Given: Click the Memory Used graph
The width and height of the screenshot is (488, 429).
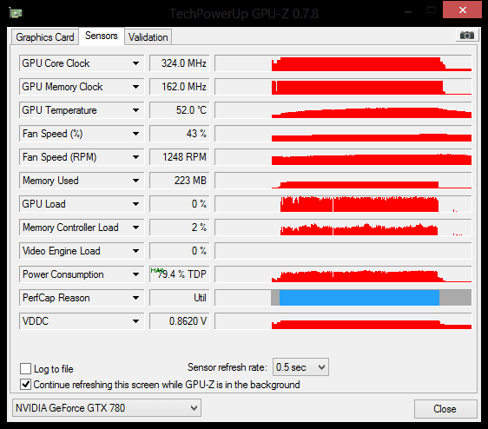Looking at the screenshot, I should [343, 181].
